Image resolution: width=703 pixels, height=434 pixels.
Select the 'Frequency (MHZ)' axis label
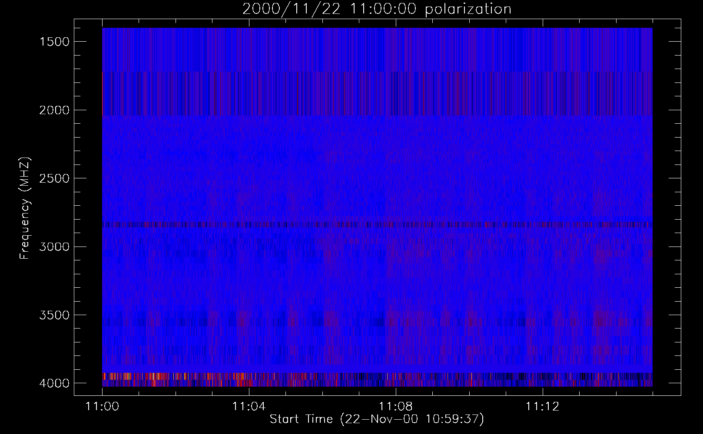click(25, 208)
